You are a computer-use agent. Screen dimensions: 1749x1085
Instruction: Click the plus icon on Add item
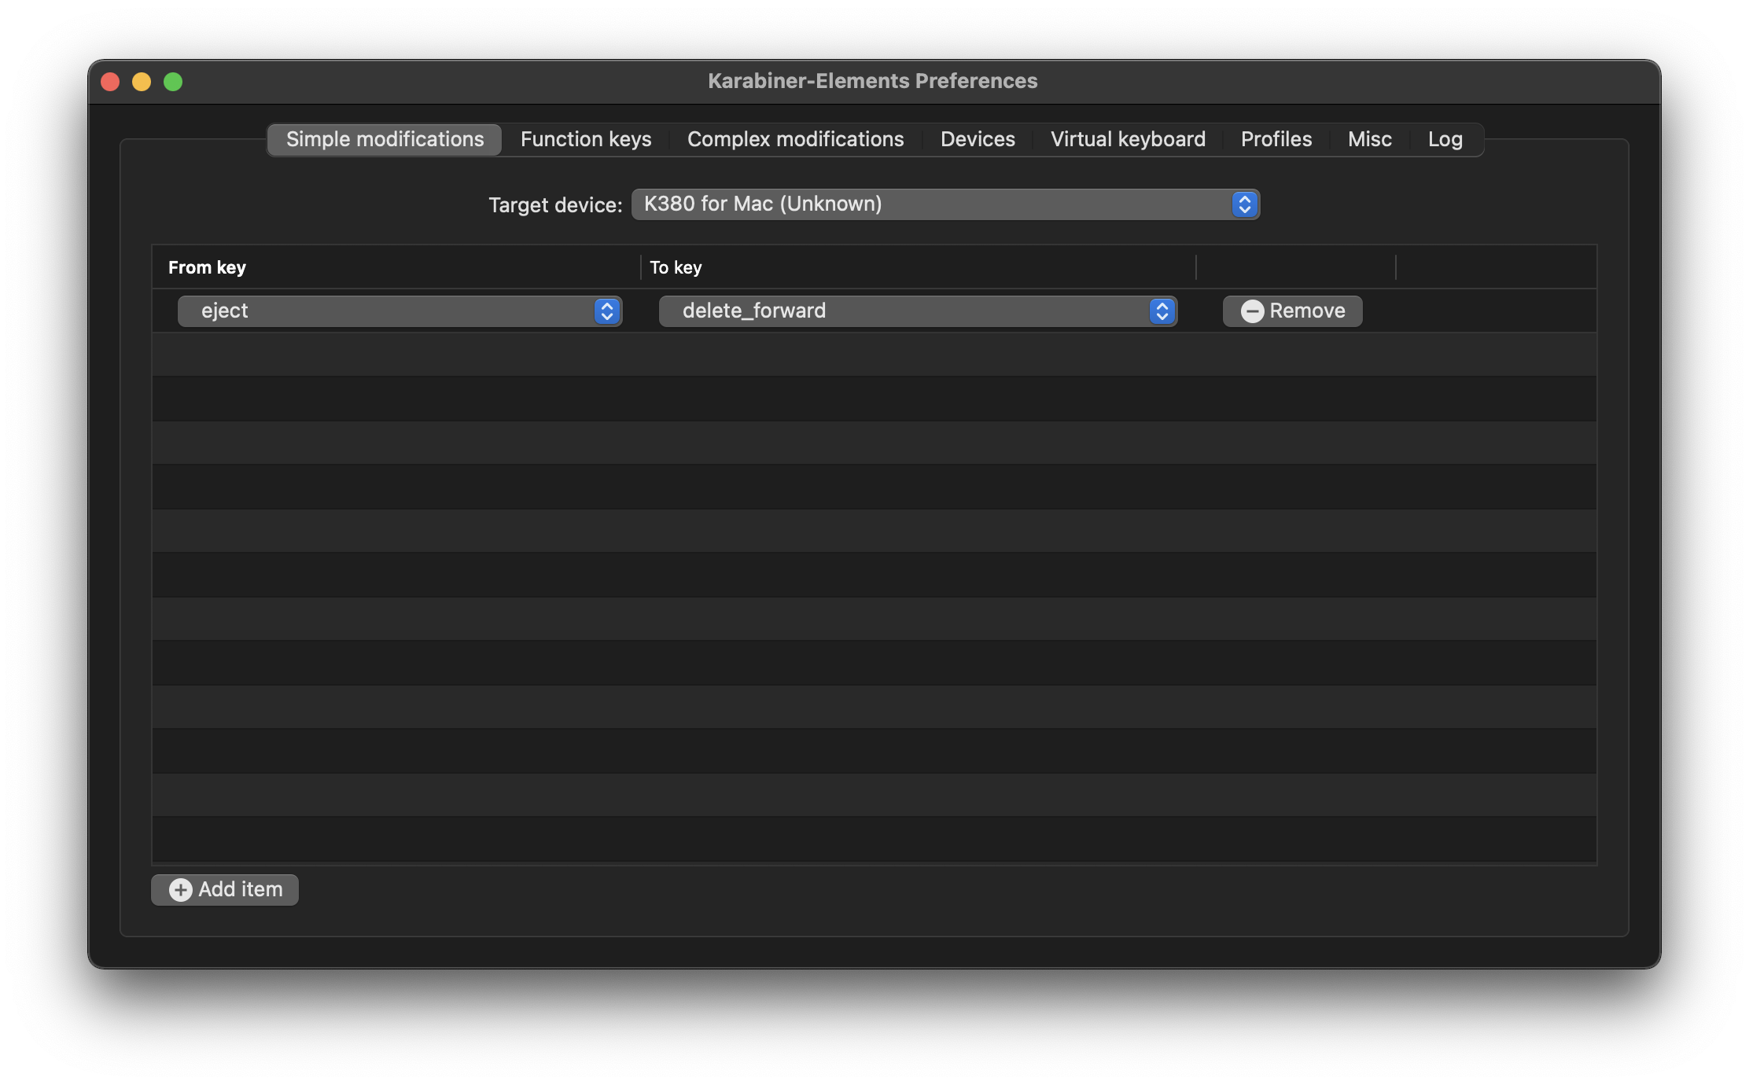tap(181, 889)
